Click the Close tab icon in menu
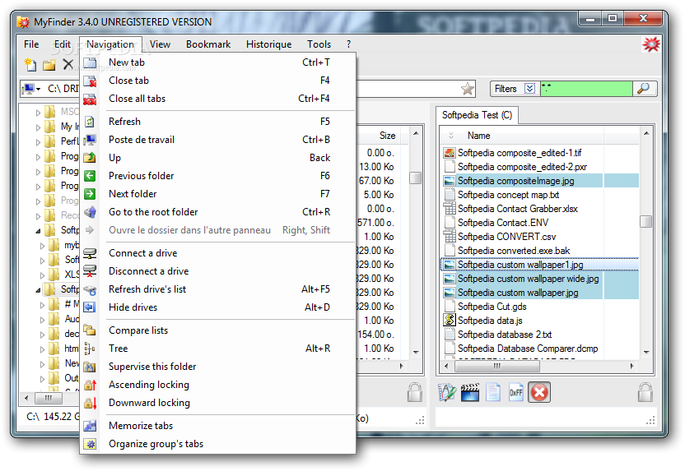The image size is (685, 471). tap(90, 81)
